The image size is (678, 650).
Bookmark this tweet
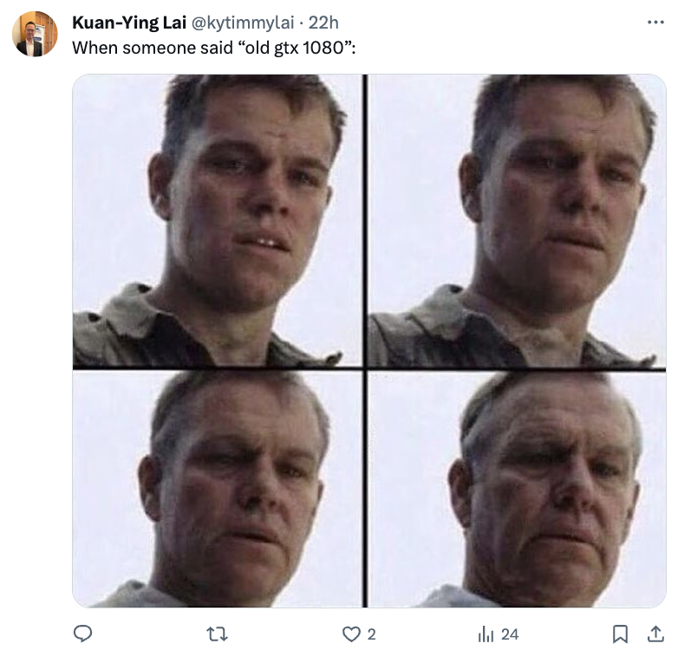click(620, 634)
